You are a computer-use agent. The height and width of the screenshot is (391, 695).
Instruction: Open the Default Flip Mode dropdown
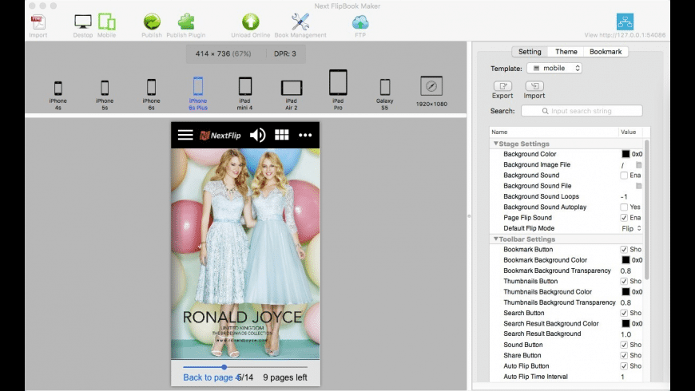pos(631,228)
